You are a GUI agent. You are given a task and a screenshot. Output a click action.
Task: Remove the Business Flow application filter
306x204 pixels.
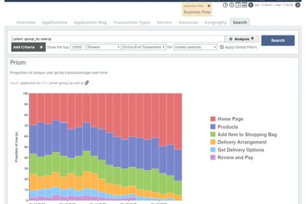209,6
